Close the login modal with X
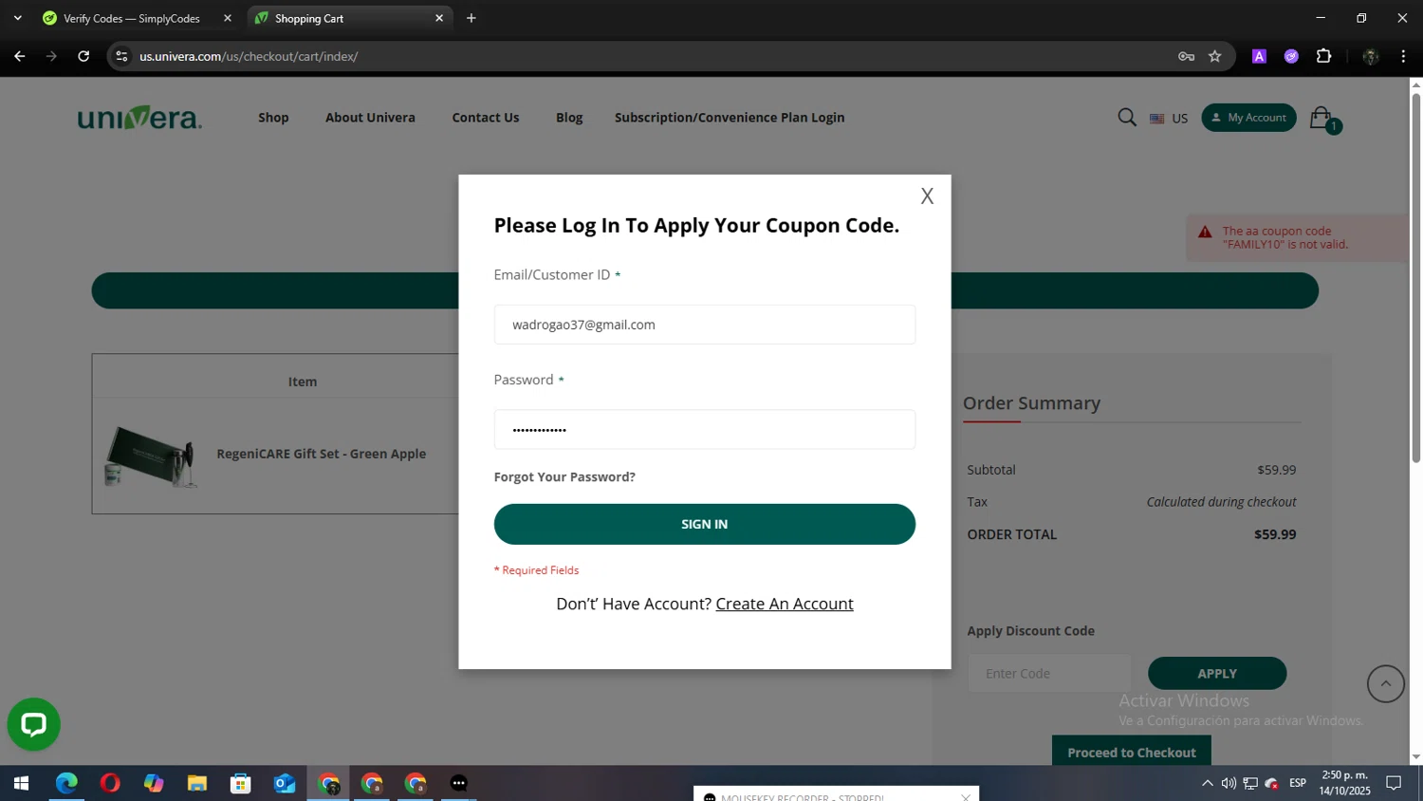1423x801 pixels. [927, 196]
